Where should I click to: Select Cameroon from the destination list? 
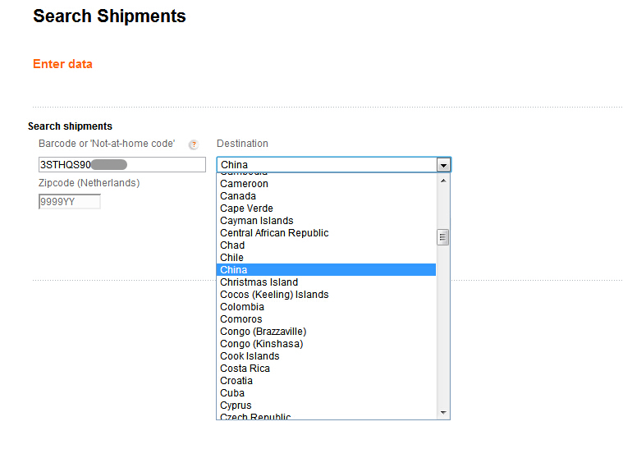[326, 184]
